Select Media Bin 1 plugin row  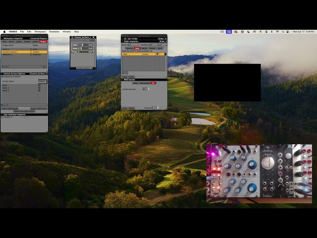(24, 55)
